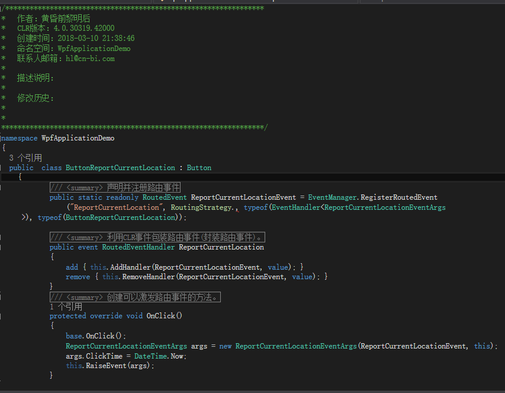Click the 'void' keyword
The image size is (505, 393).
pyautogui.click(x=134, y=315)
